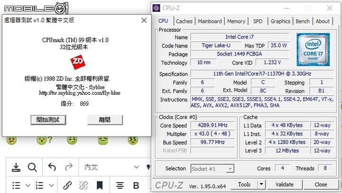342x193 pixels.
Task: Click the Core VID value 1.232 V
Action: point(272,62)
